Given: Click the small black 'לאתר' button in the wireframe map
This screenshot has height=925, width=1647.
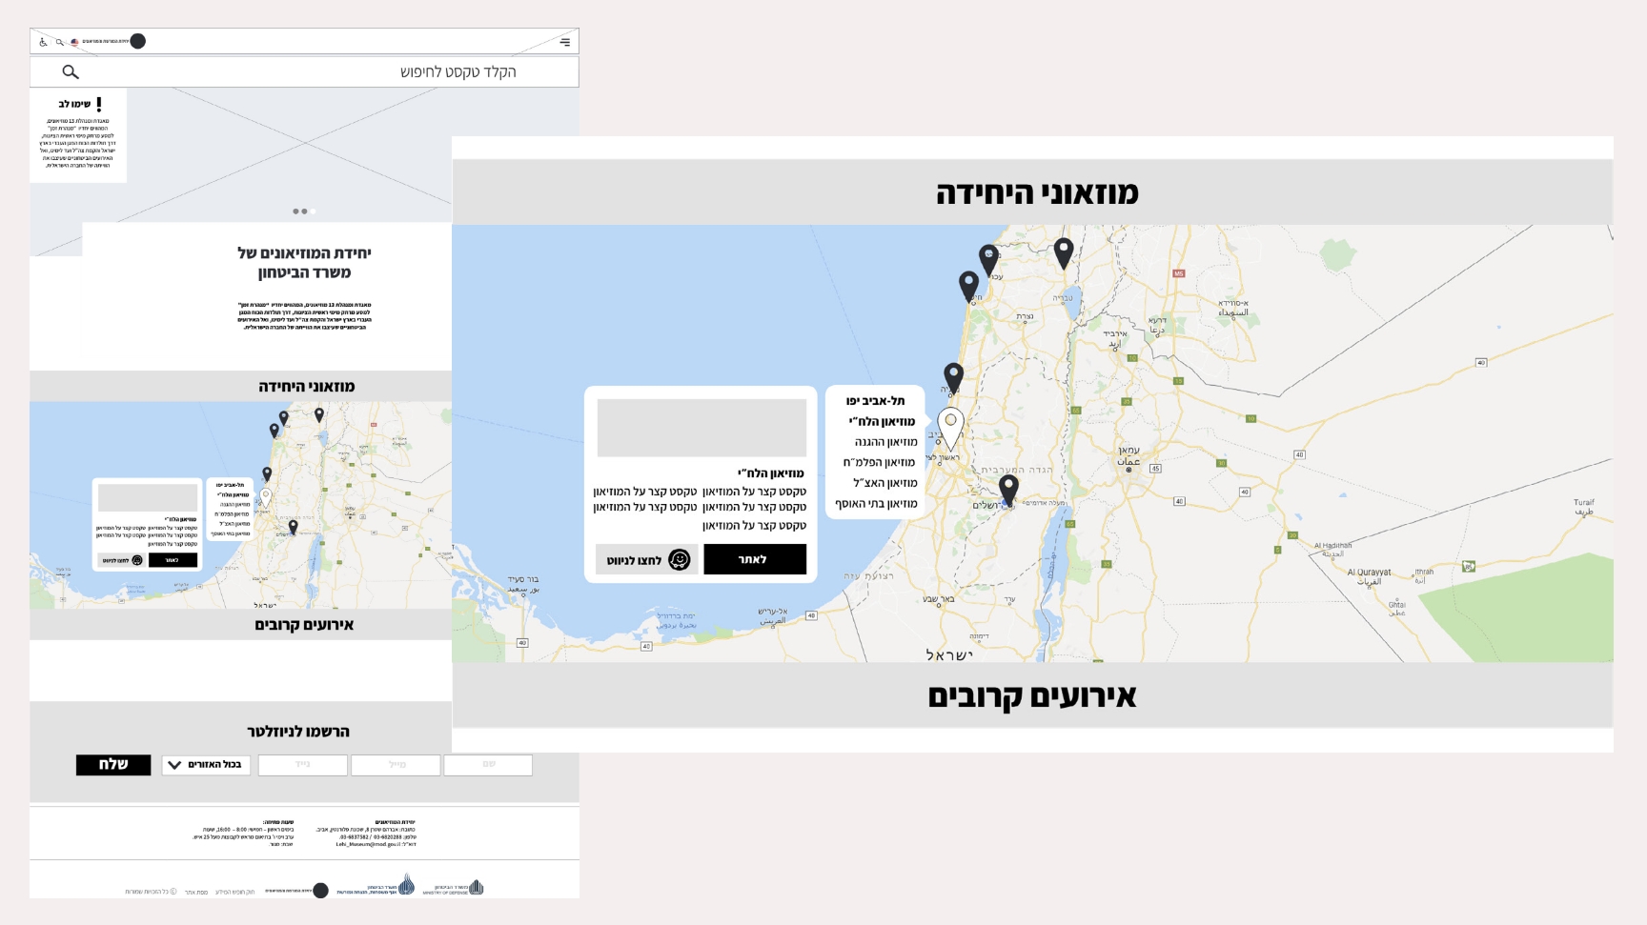Looking at the screenshot, I should [173, 560].
